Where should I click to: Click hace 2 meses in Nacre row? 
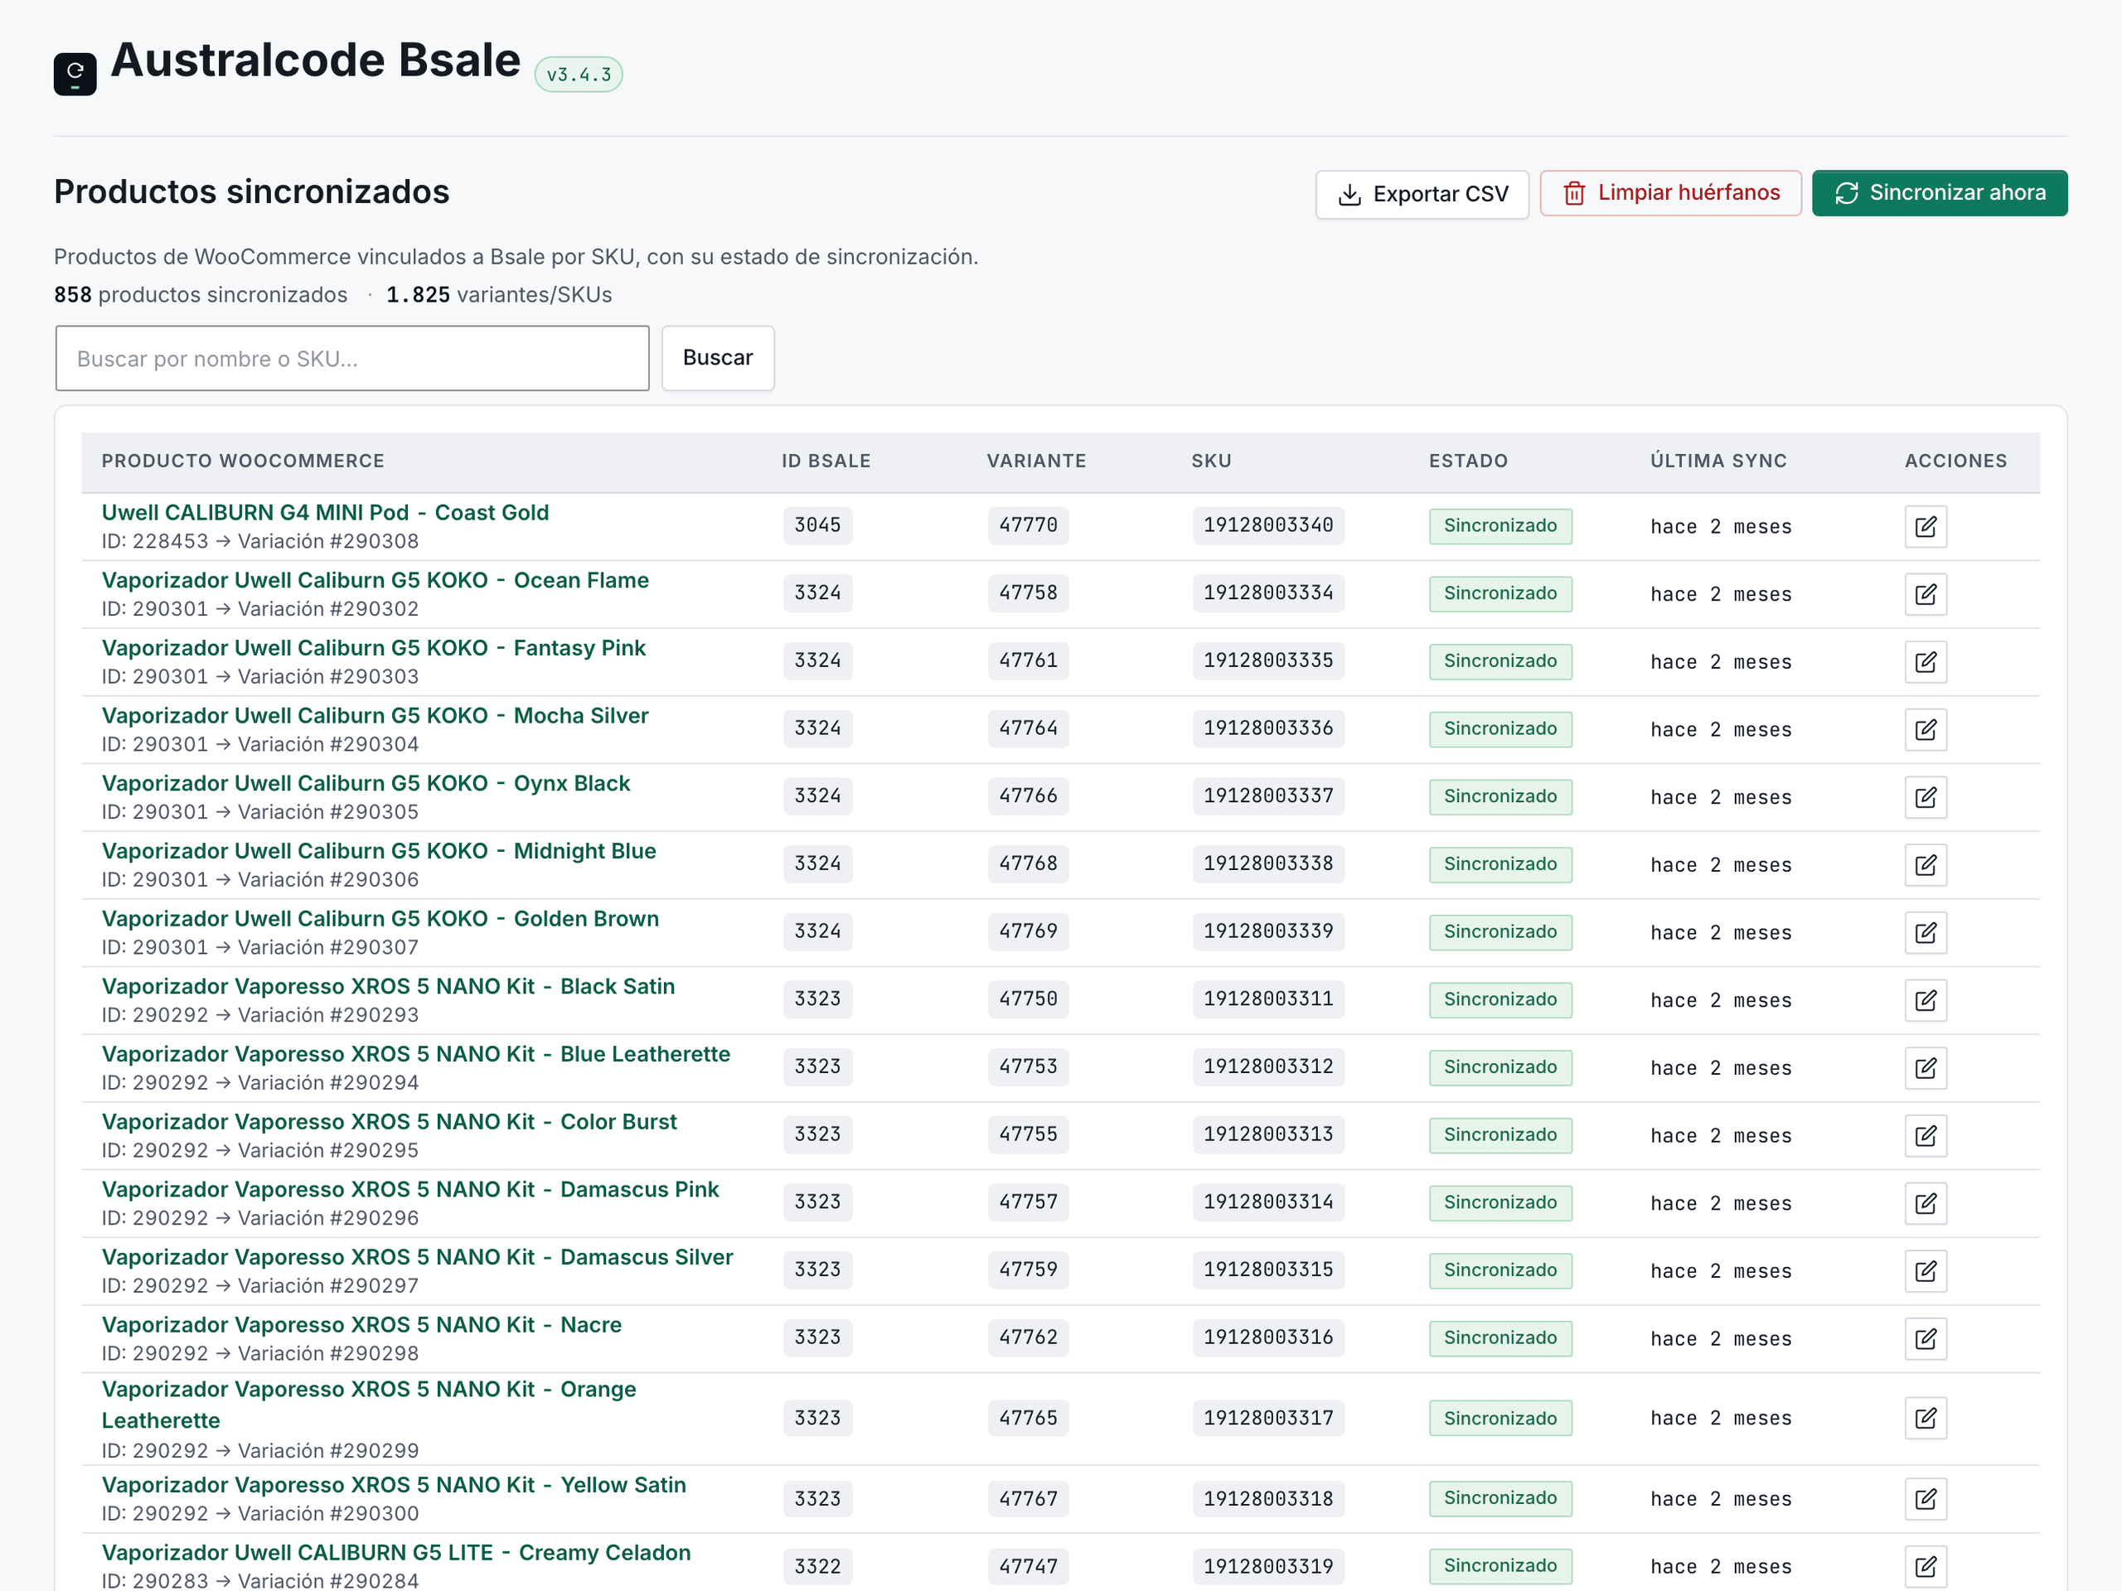(x=1721, y=1339)
